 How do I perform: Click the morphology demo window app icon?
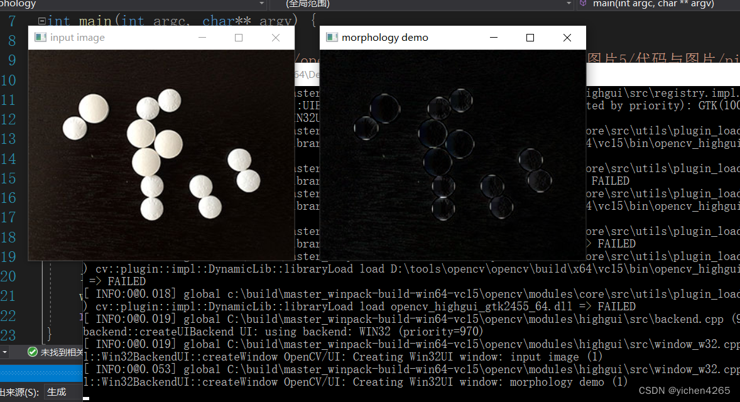coord(332,37)
